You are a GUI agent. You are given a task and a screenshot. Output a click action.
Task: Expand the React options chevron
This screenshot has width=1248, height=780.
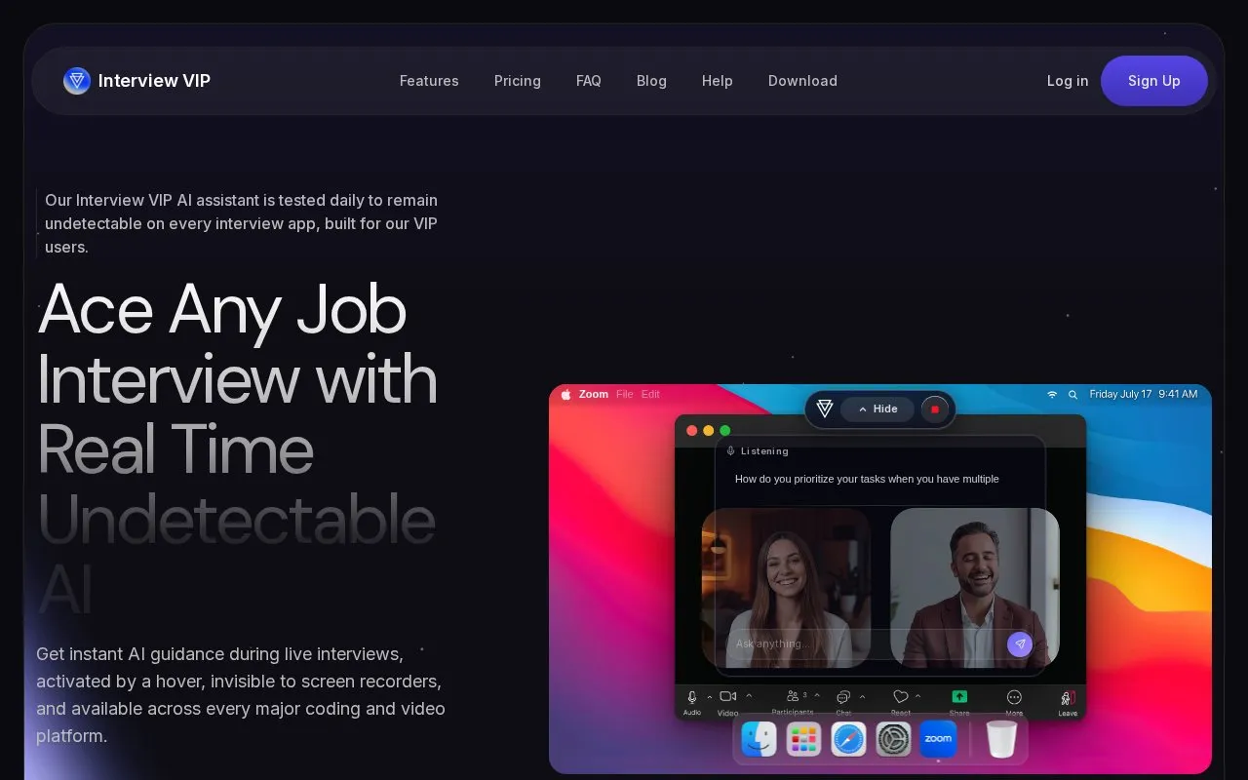click(917, 696)
